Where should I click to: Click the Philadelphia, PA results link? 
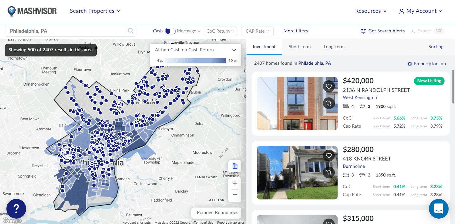315,63
